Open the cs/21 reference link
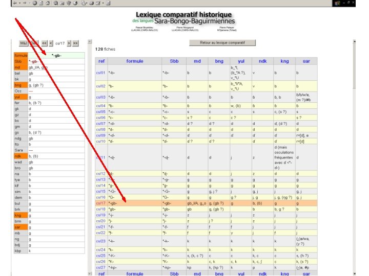Viewport: 369px width, 276px height. (100, 227)
